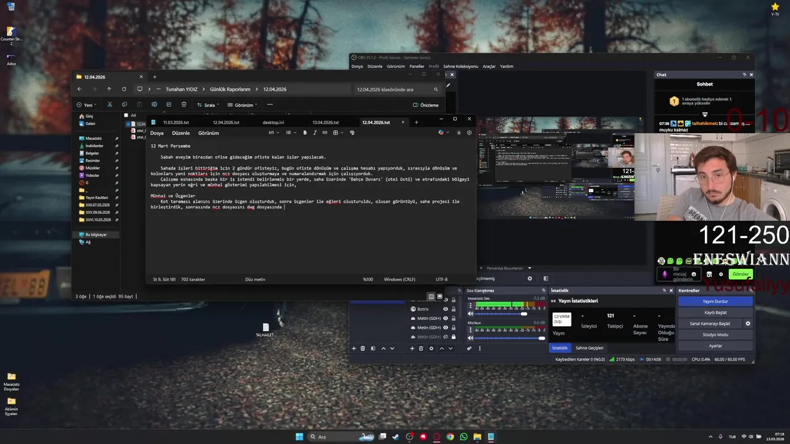Click the Copy icon in File Explorer
The image size is (790, 444).
point(125,105)
